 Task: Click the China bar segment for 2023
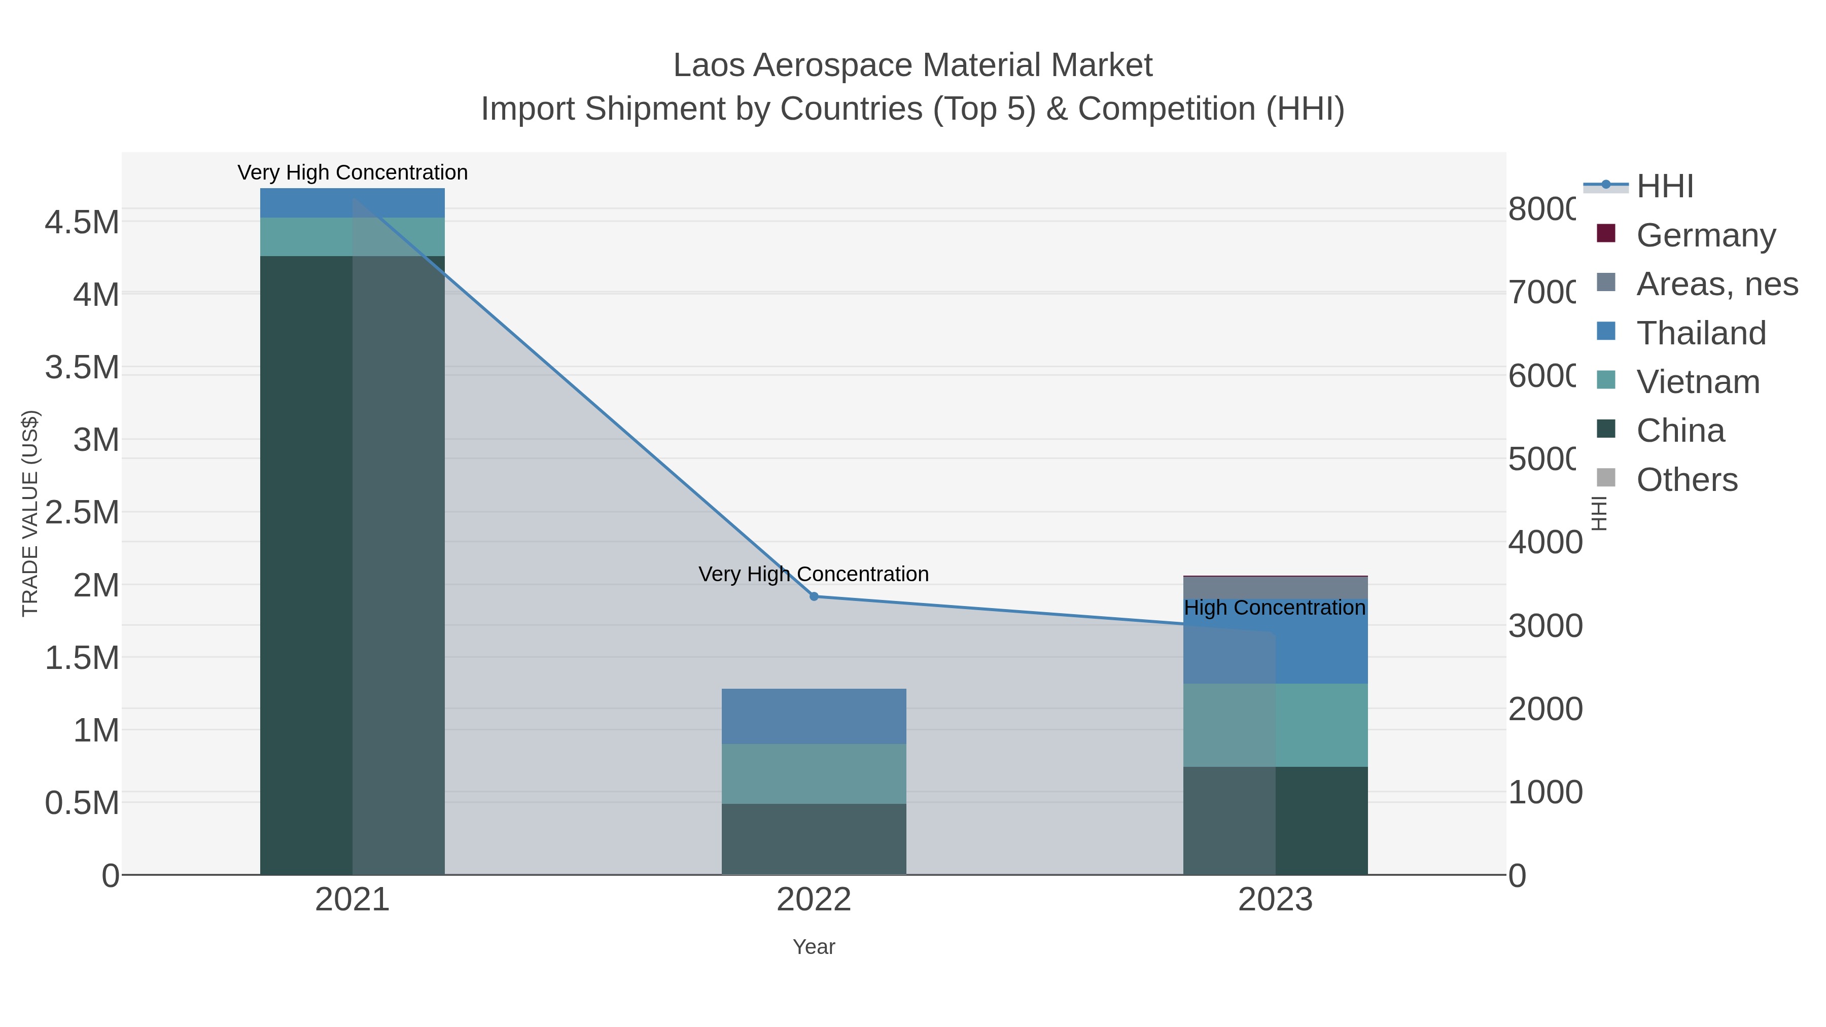tap(1275, 821)
